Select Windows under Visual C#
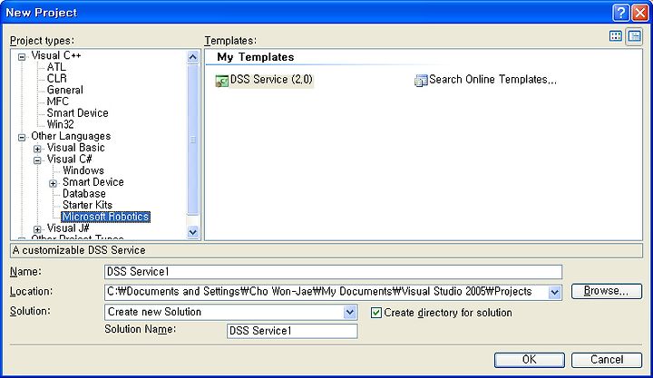This screenshot has width=653, height=378. click(x=83, y=170)
